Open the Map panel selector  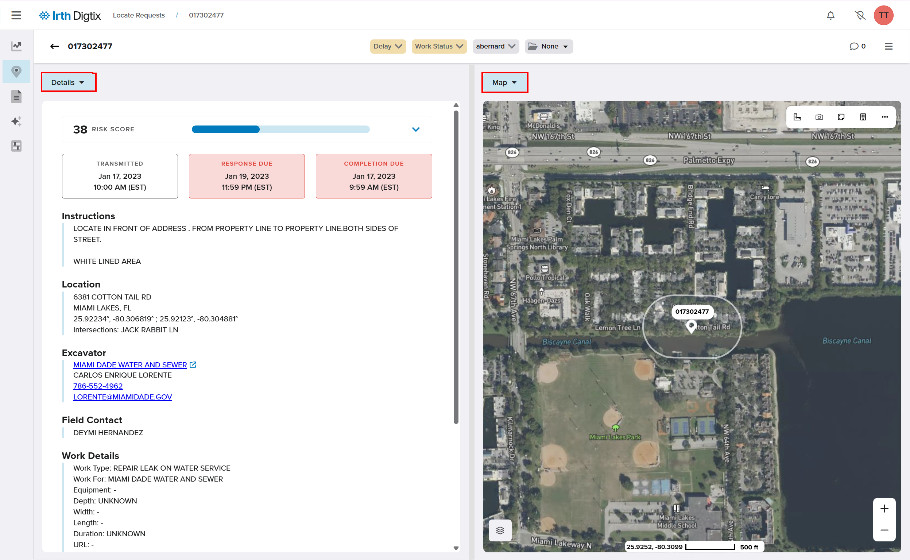pyautogui.click(x=504, y=82)
